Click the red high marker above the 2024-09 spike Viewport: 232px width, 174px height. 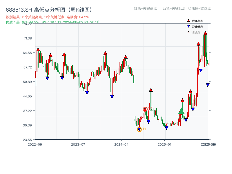pyautogui.click(x=151, y=90)
